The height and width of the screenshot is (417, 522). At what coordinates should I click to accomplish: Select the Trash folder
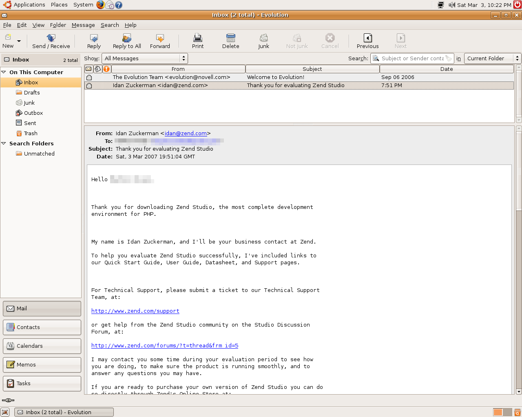click(x=41, y=133)
